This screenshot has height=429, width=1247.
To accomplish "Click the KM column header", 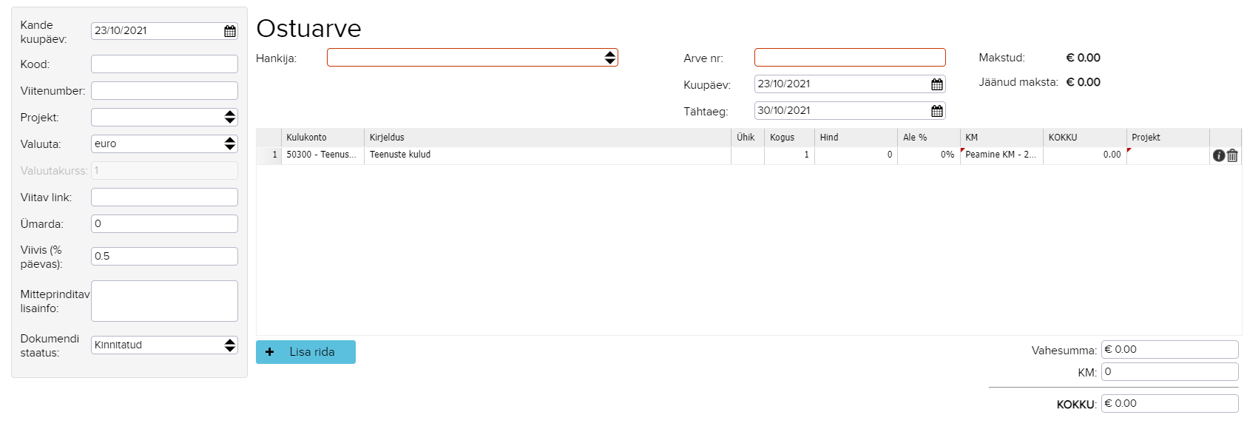I will [1001, 138].
